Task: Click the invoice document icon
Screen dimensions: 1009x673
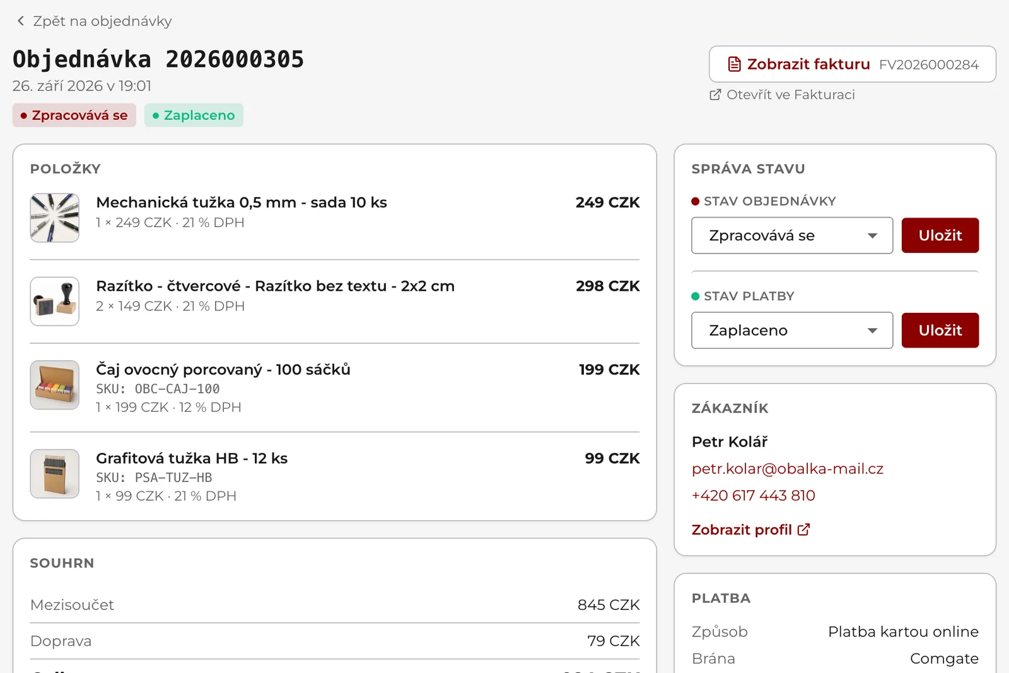Action: [x=734, y=64]
